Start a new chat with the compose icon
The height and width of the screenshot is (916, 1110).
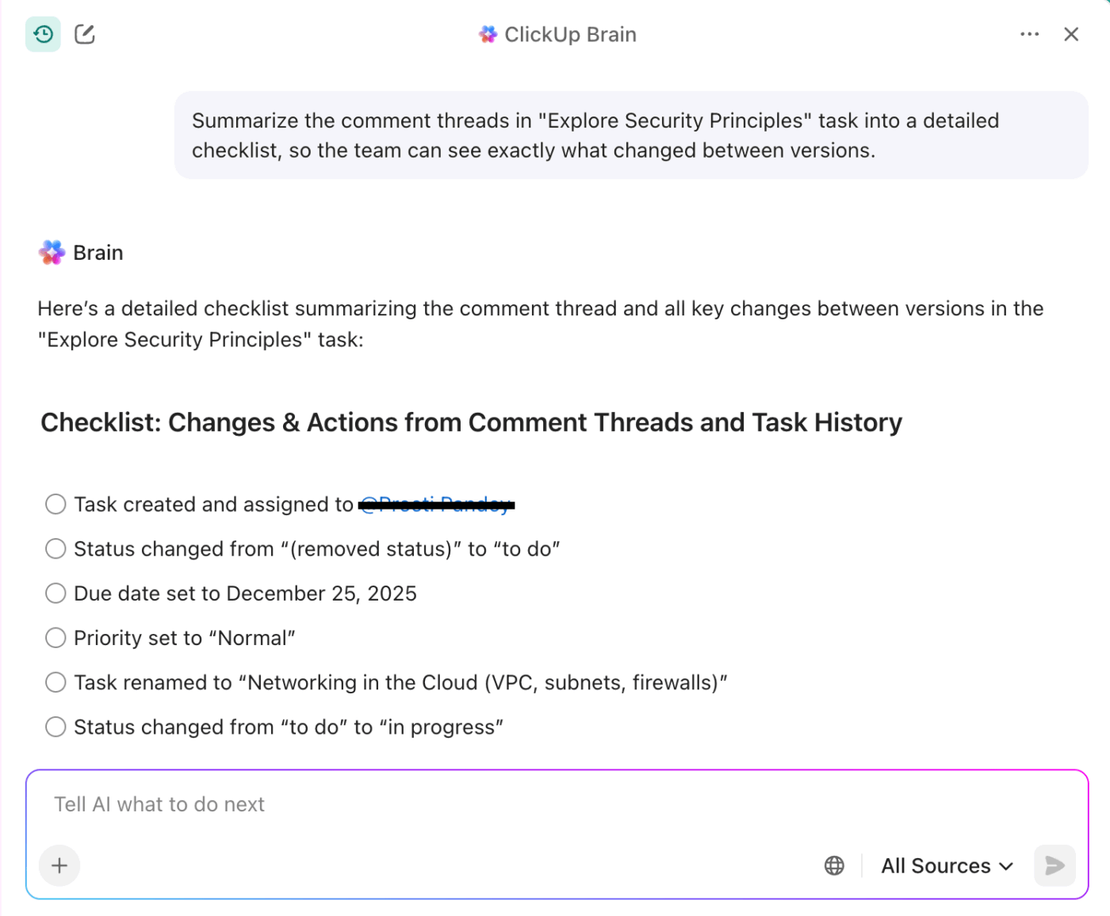pos(84,34)
